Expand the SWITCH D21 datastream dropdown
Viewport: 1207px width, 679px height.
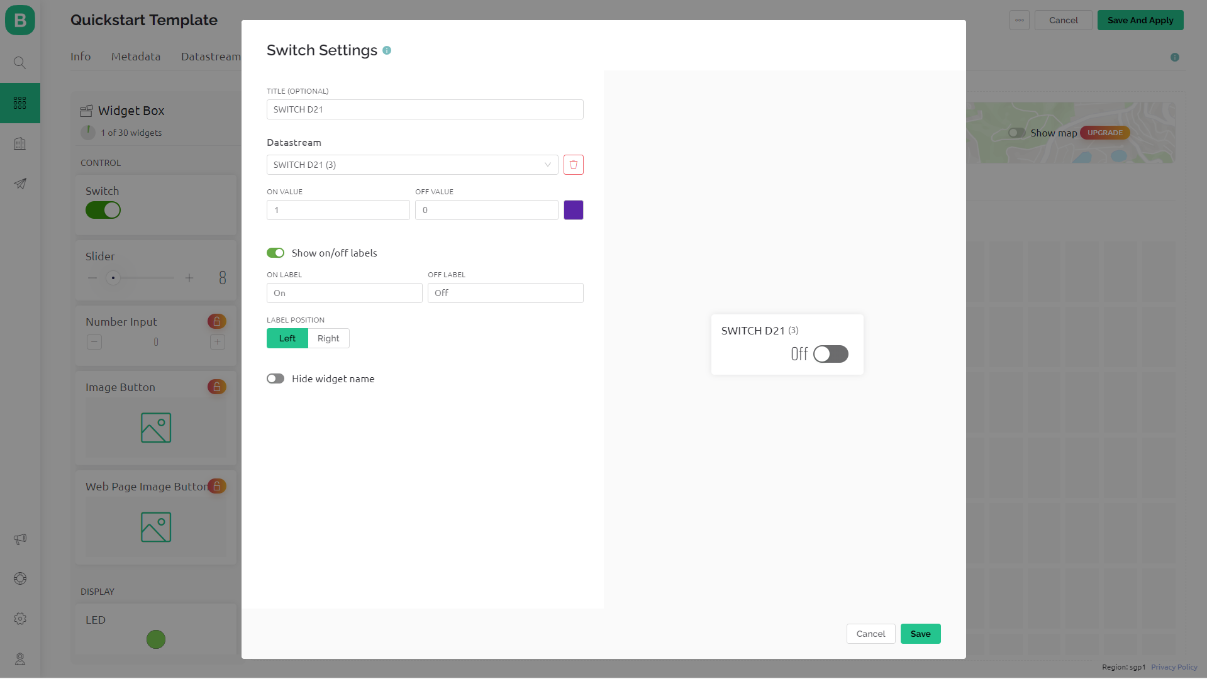pyautogui.click(x=412, y=165)
